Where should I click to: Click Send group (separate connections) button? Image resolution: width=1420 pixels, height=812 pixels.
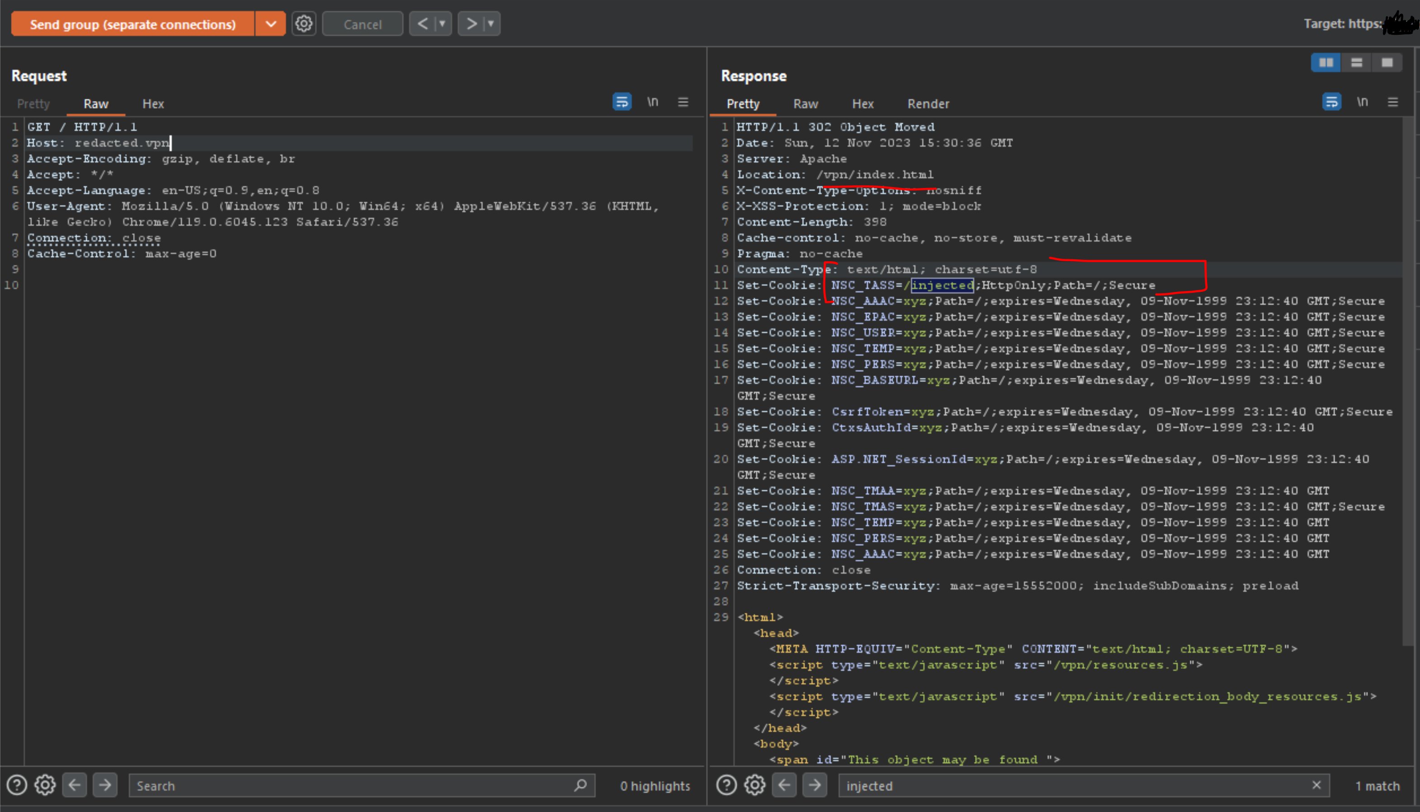[133, 24]
